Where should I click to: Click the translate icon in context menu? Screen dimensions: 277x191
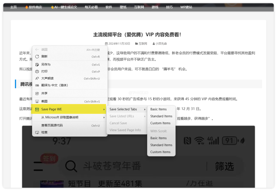coord(37,85)
